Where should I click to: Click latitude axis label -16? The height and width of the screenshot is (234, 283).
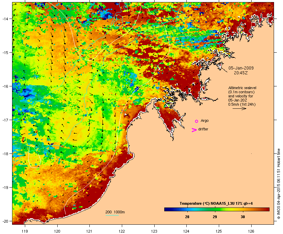click(x=5, y=86)
